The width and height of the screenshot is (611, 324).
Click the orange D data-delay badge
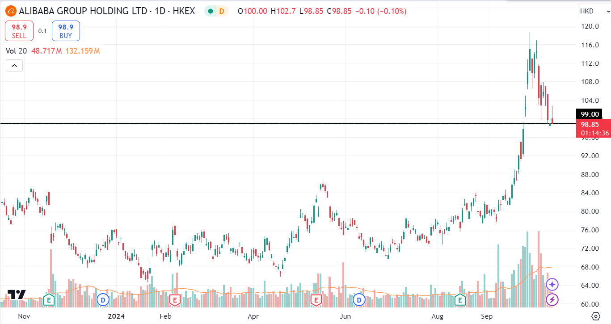pyautogui.click(x=221, y=11)
